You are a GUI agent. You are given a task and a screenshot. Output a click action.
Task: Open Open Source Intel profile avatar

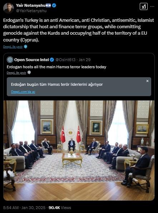click(x=10, y=60)
